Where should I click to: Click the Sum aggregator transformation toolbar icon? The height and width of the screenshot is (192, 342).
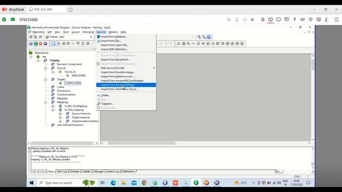83,44
